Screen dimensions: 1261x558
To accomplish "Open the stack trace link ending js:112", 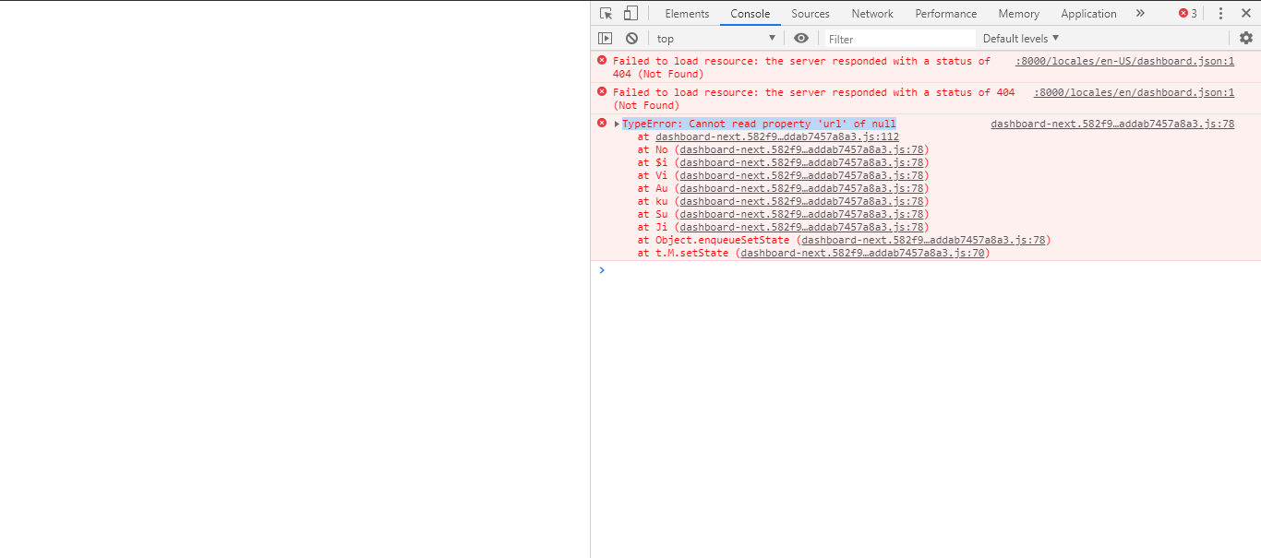I will [777, 137].
